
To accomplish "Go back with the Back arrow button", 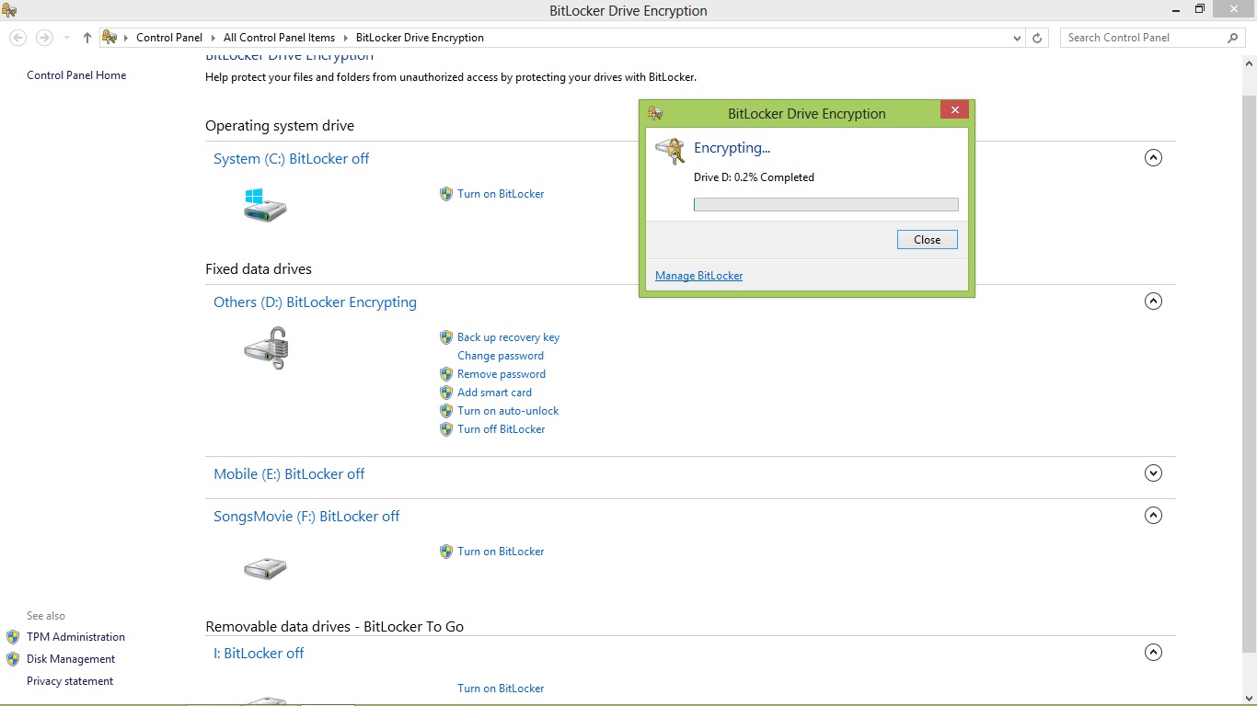I will pyautogui.click(x=17, y=38).
